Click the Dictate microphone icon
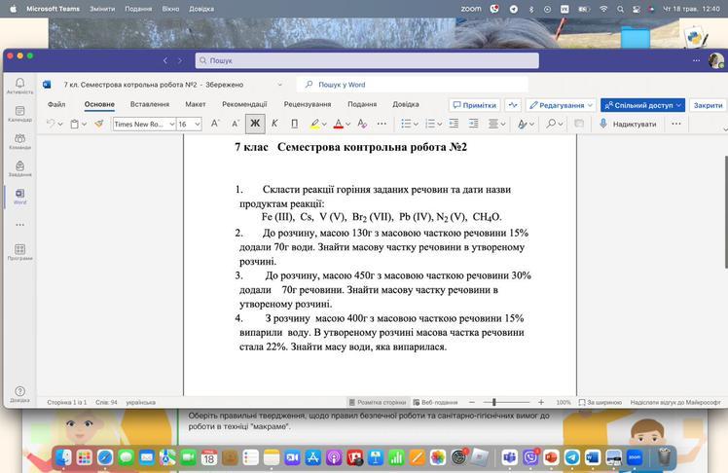Screen dimensions: 728x473 coord(603,124)
